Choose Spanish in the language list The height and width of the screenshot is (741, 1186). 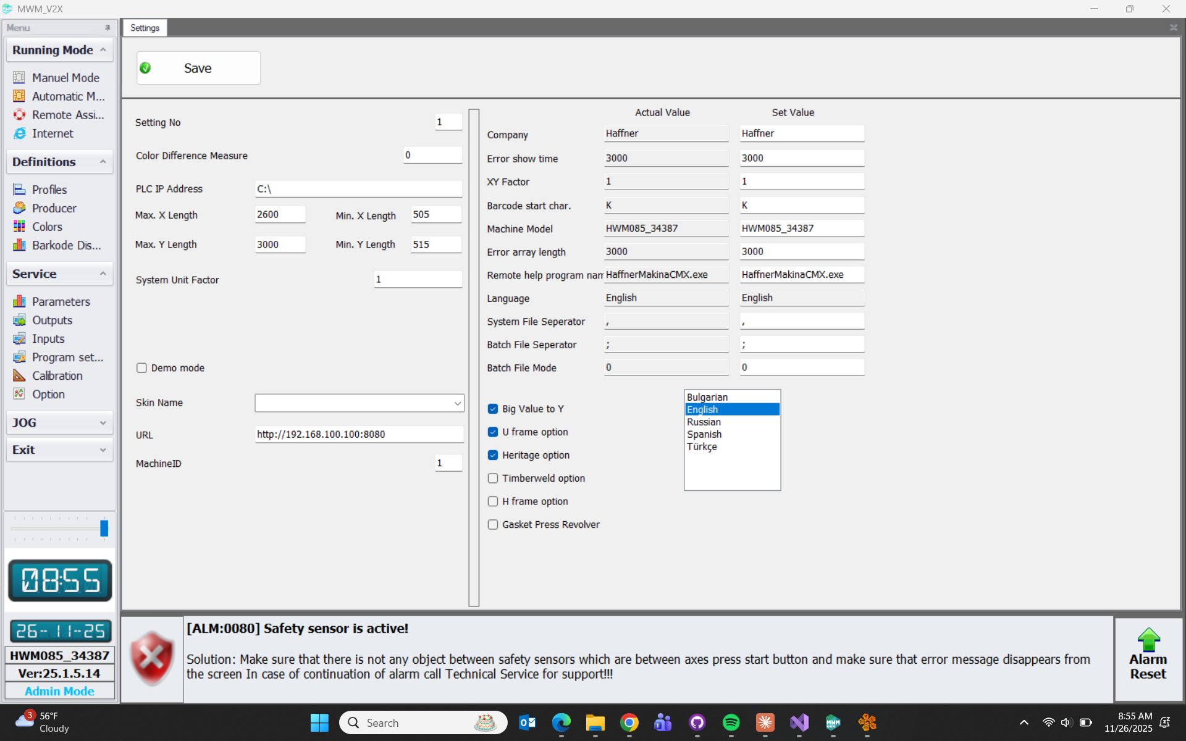click(x=704, y=434)
